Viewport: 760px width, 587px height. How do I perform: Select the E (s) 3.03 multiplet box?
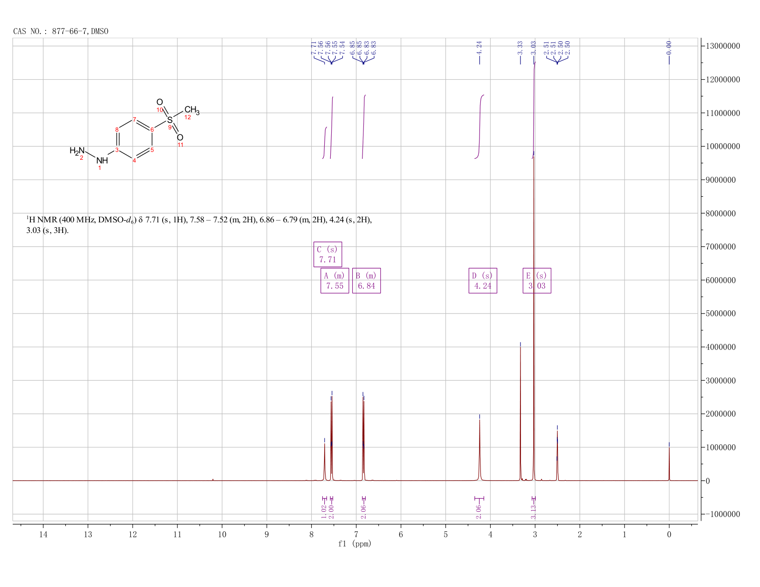click(537, 280)
